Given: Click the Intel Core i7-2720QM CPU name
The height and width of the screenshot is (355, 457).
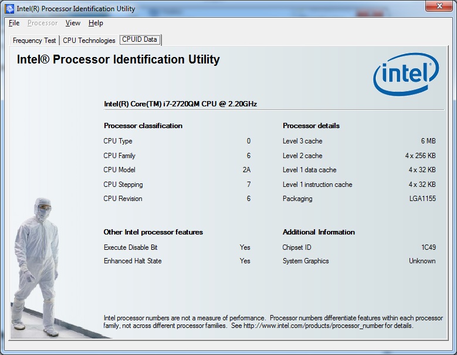Looking at the screenshot, I should click(x=181, y=104).
